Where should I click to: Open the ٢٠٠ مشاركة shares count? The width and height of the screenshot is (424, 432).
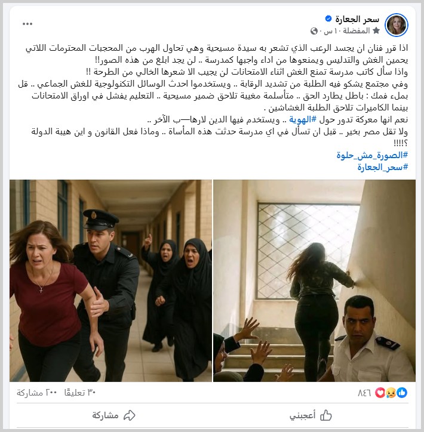click(x=36, y=393)
